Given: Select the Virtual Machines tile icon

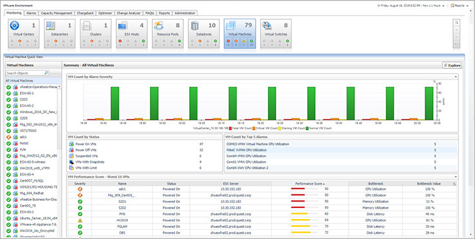Looking at the screenshot, I should tap(231, 26).
